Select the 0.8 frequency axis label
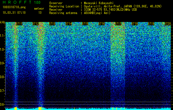This screenshot has height=110, width=173. (x=2, y=77)
